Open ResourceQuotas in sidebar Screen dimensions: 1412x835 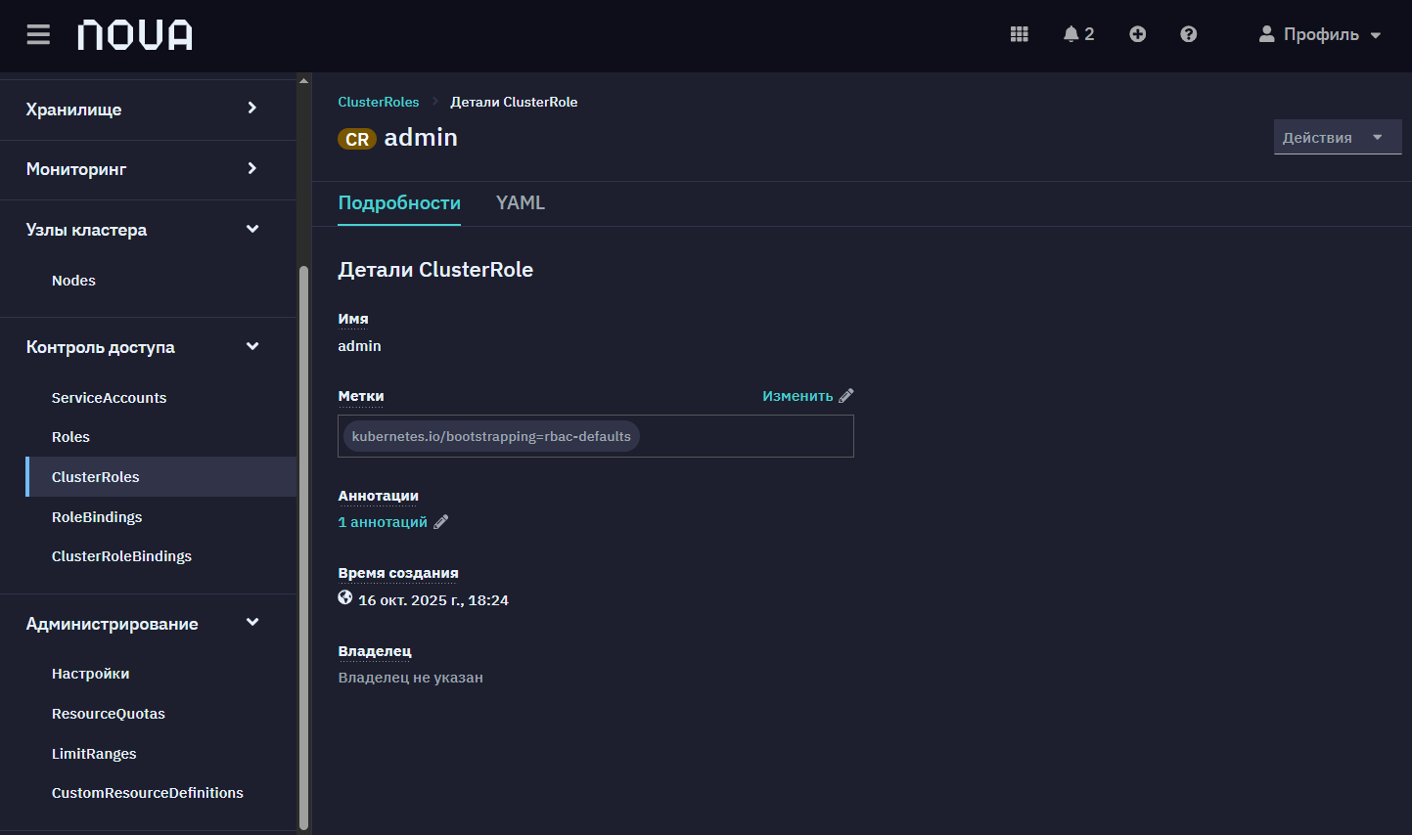click(109, 714)
